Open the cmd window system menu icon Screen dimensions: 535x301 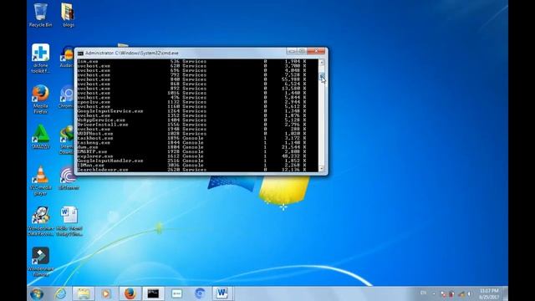point(80,54)
